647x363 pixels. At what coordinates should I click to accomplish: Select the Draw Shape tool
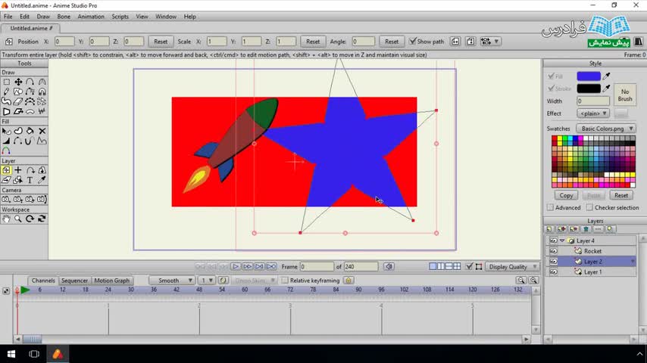click(x=18, y=92)
